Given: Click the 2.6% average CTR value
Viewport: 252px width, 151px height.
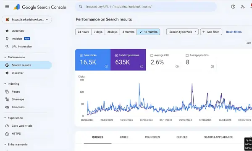Looking at the screenshot, I should 157,62.
